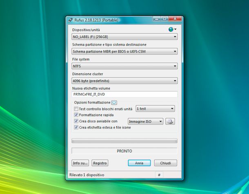Open the File system NTFS dropdown
Viewport: 249px width, 194px height.
[x=124, y=66]
